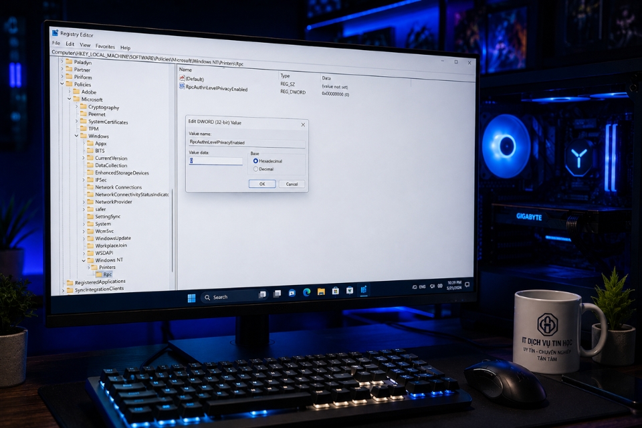Expand the Cryptography key
The image size is (642, 428).
pyautogui.click(x=76, y=106)
